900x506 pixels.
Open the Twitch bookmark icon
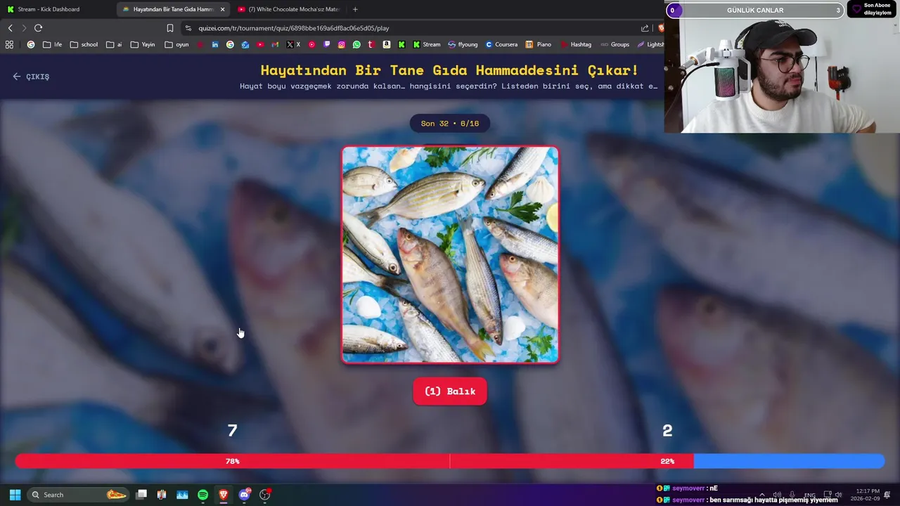[x=327, y=44]
